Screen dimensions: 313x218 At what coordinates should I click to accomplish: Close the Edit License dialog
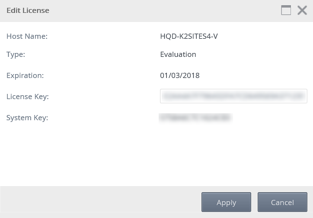pos(302,10)
